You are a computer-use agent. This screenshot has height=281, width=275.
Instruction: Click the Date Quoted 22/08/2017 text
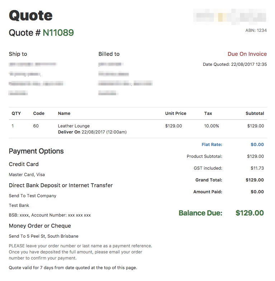coord(235,64)
